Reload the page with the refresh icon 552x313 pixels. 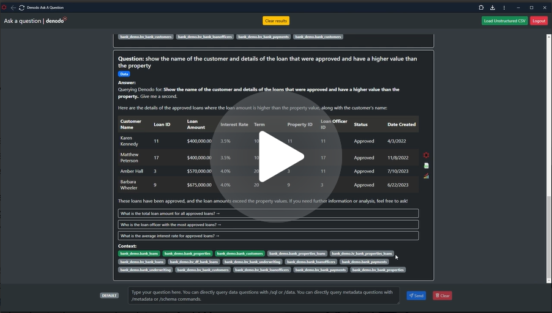point(21,7)
